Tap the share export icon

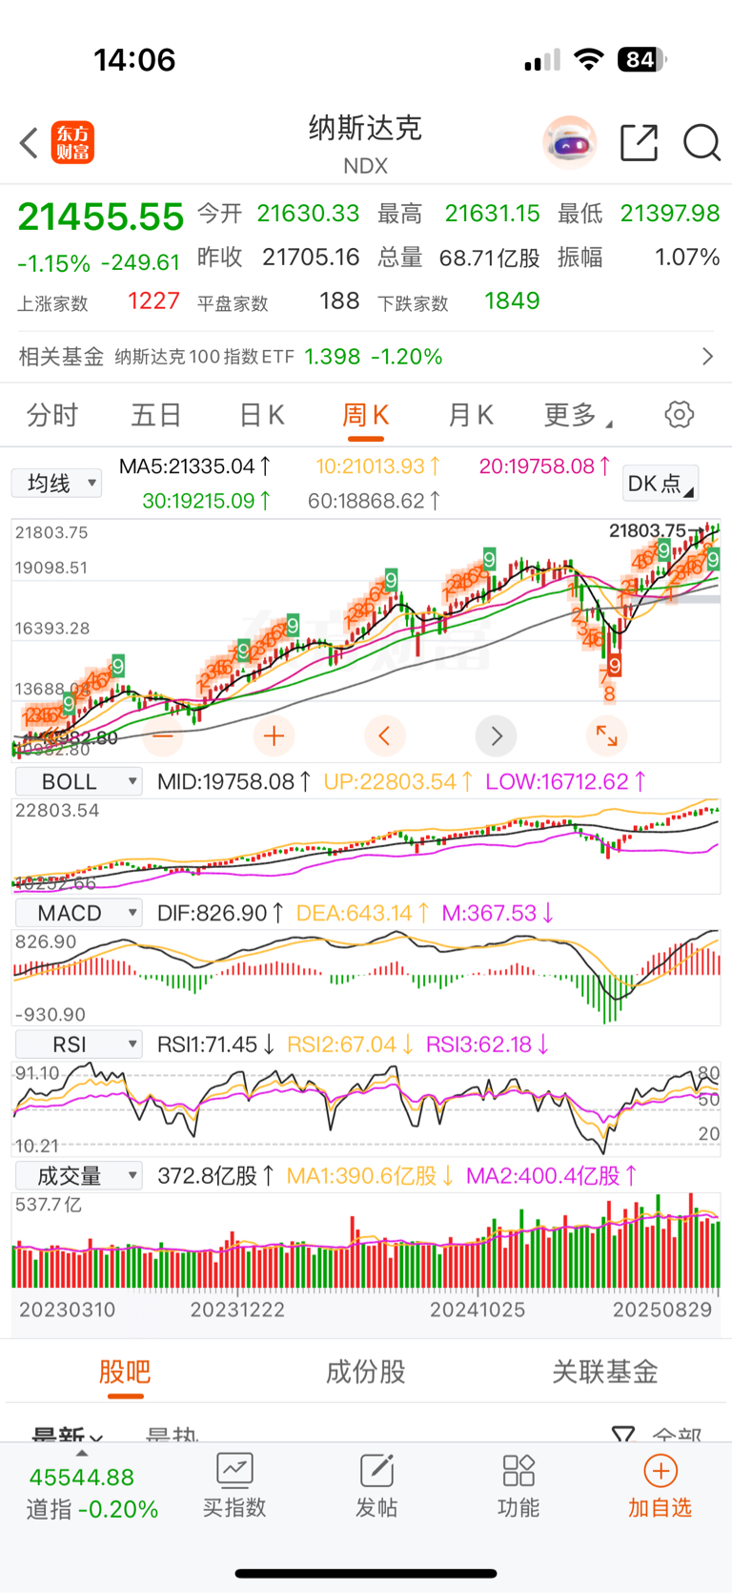tap(639, 143)
